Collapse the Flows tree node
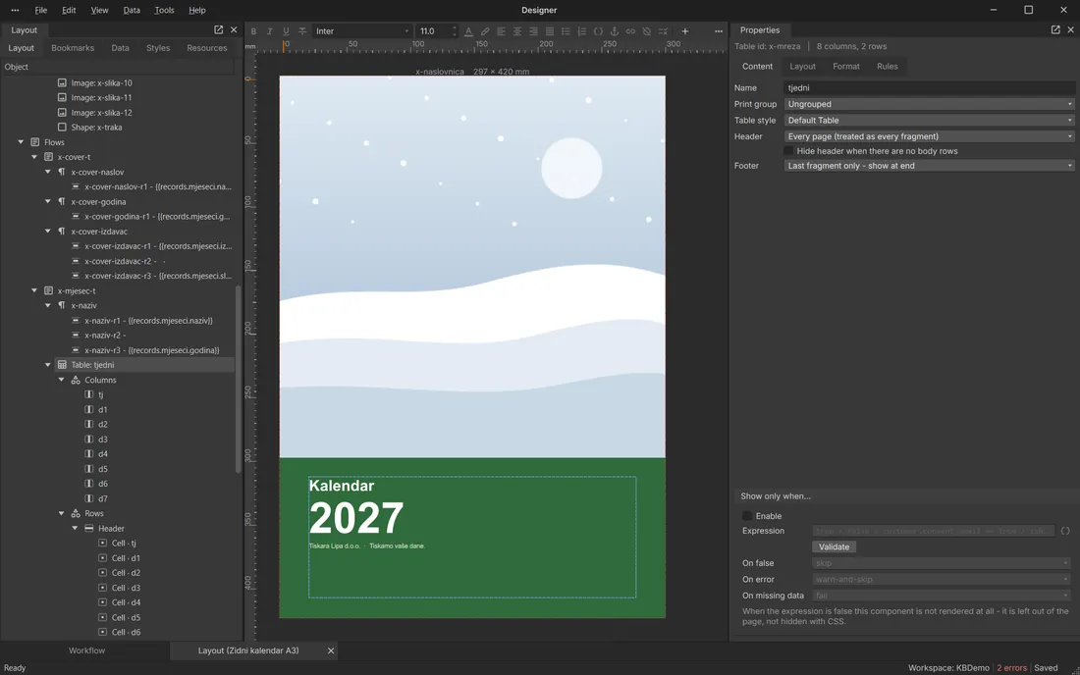 coord(21,141)
